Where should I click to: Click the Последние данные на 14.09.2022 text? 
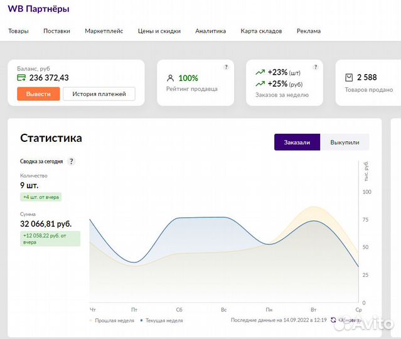[279, 320]
